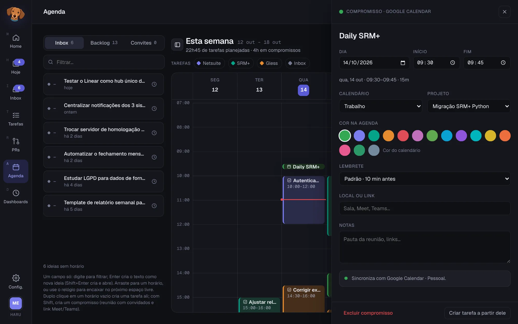
Task: Click the ME user avatar
Action: pyautogui.click(x=16, y=303)
